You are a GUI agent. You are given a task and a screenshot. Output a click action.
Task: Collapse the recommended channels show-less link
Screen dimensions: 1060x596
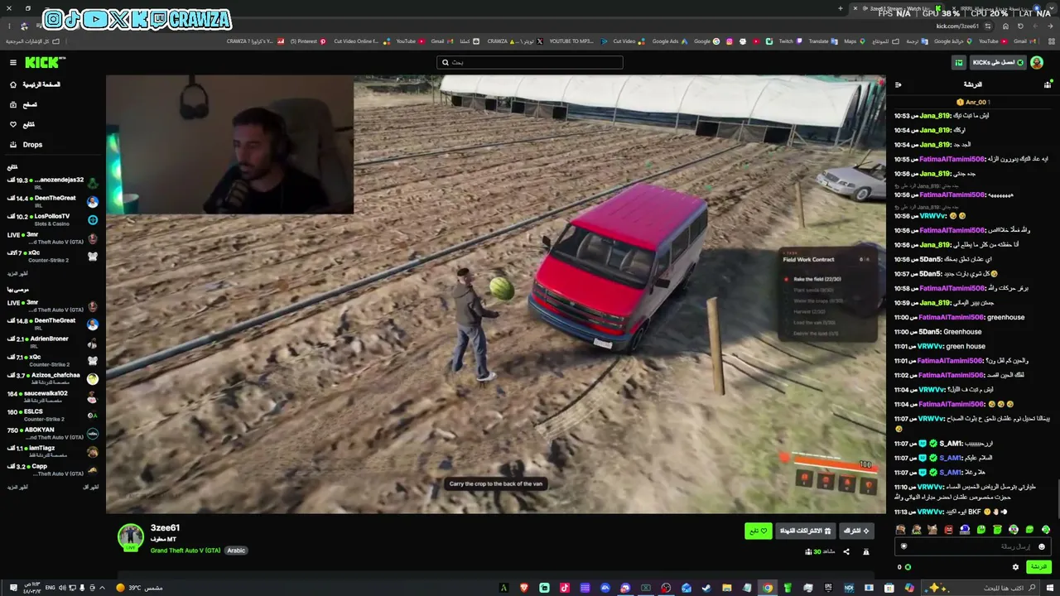[x=91, y=487]
